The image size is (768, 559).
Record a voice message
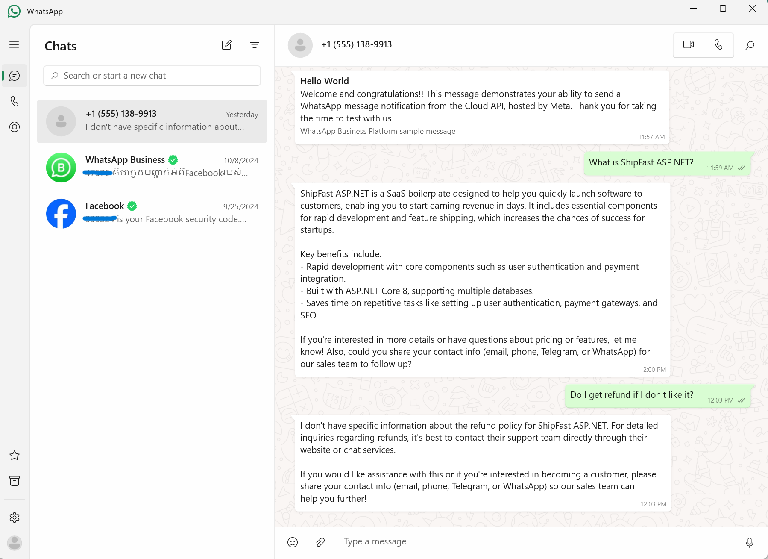(x=749, y=542)
